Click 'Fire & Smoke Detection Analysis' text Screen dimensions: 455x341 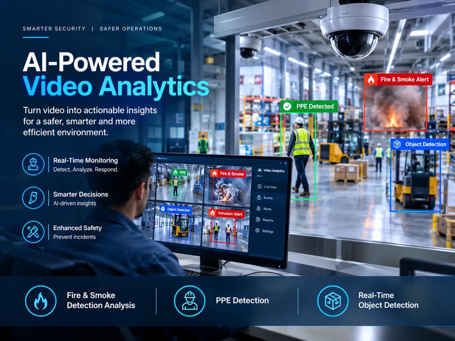coord(101,300)
